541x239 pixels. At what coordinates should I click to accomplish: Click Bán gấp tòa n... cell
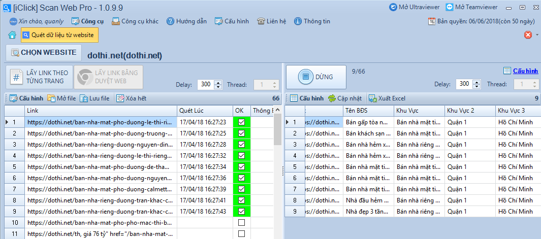(x=368, y=122)
